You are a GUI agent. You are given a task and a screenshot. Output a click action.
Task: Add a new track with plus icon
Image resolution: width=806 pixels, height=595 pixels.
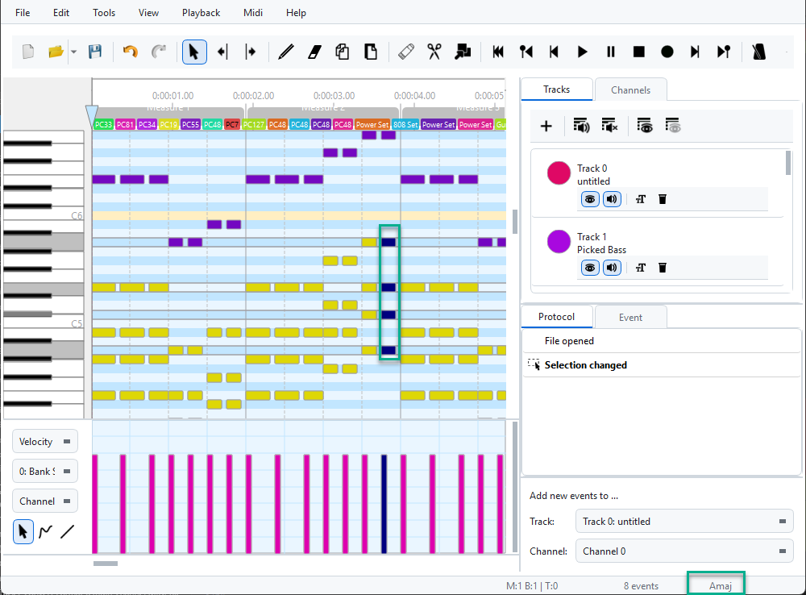click(x=546, y=125)
